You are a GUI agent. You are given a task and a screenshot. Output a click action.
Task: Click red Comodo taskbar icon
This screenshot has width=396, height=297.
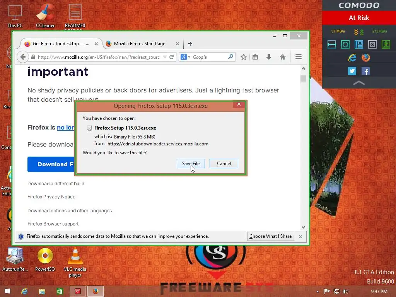click(x=77, y=291)
